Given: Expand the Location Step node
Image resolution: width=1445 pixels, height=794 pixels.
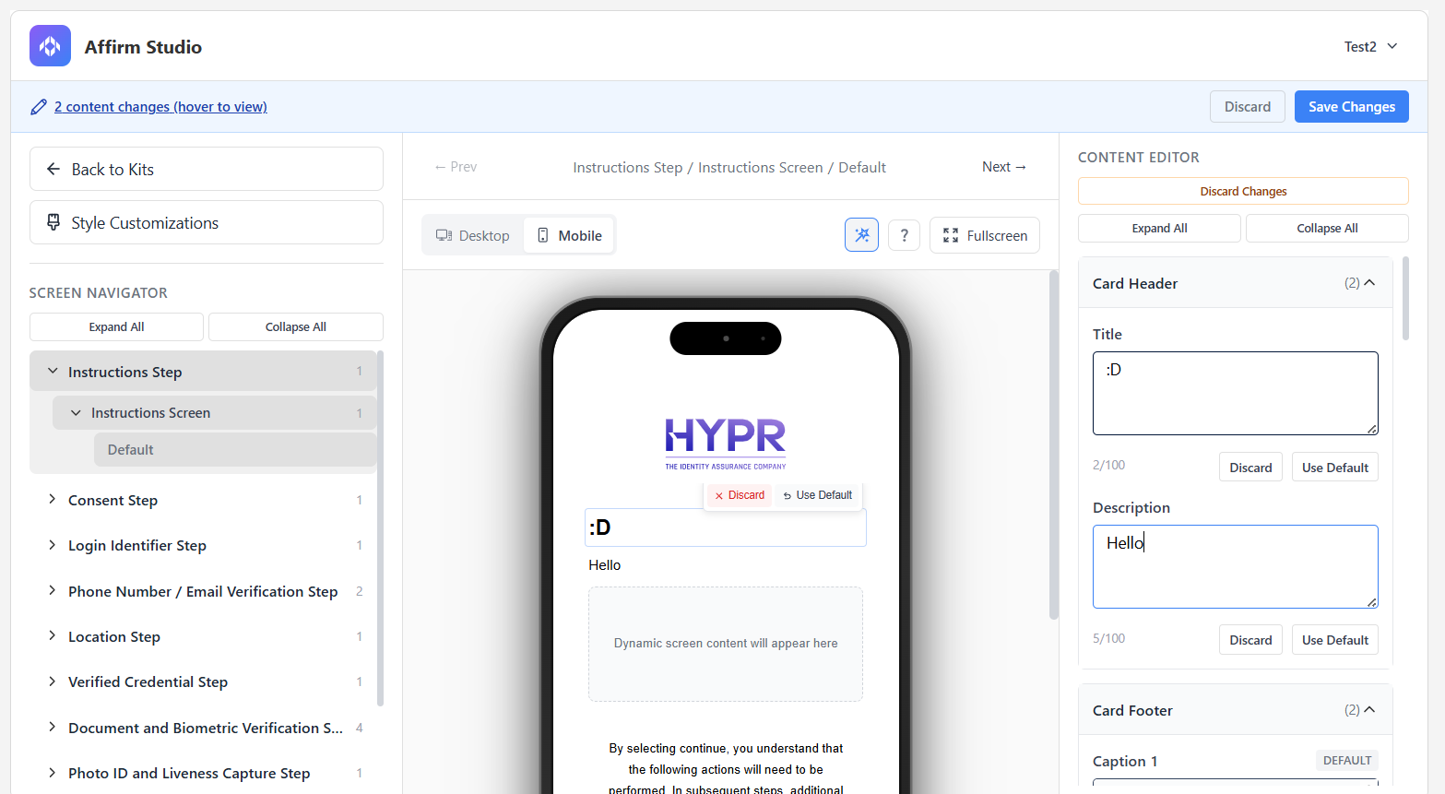Looking at the screenshot, I should click(53, 636).
